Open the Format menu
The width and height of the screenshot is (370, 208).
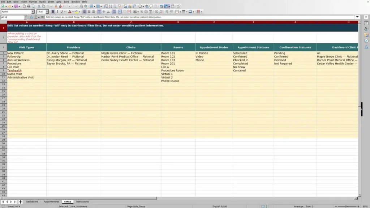point(33,2)
